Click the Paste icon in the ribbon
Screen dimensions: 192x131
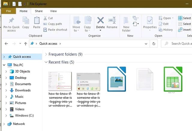tap(37, 20)
